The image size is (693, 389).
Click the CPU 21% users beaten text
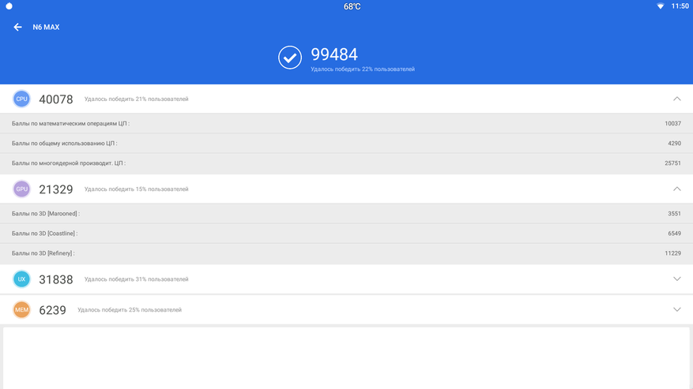point(136,99)
